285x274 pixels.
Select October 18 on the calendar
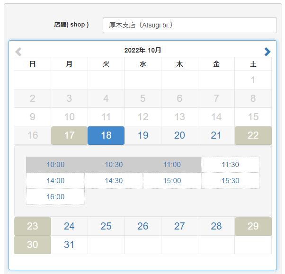(x=106, y=135)
